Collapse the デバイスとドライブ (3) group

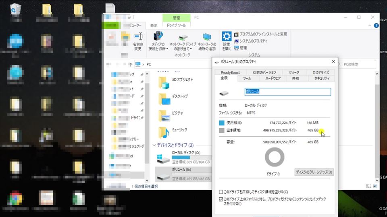click(154, 145)
